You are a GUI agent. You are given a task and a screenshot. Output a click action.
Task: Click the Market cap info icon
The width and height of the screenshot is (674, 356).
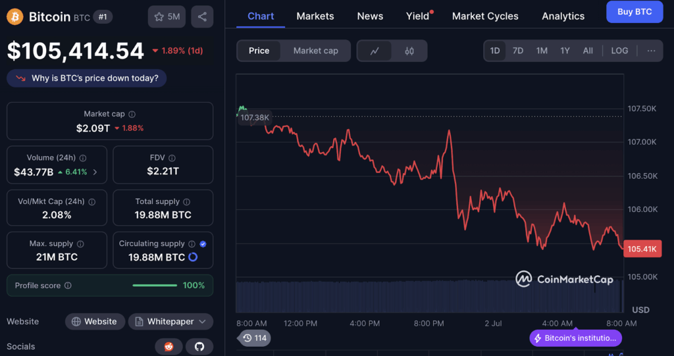click(132, 114)
